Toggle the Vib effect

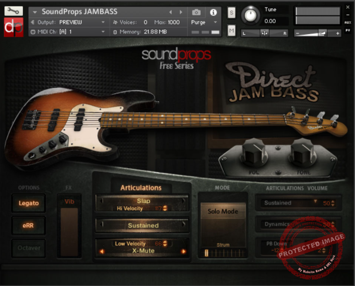pos(69,201)
